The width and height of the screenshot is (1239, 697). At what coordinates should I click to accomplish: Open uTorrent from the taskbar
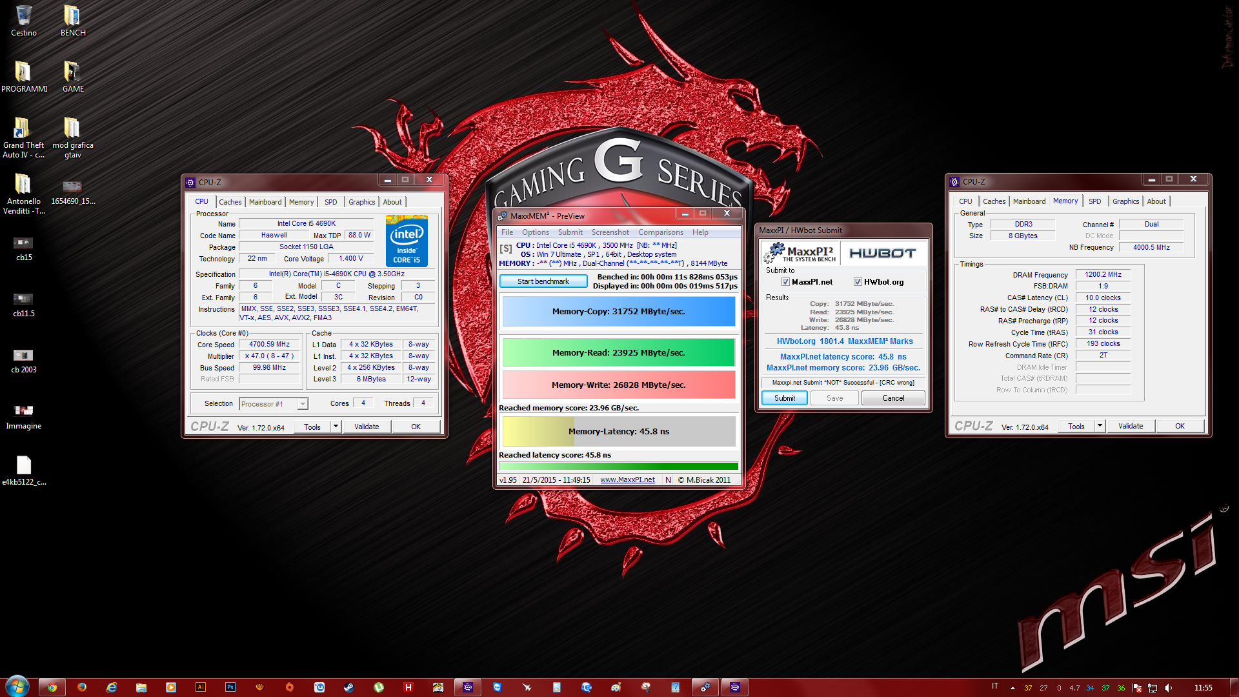pos(379,687)
